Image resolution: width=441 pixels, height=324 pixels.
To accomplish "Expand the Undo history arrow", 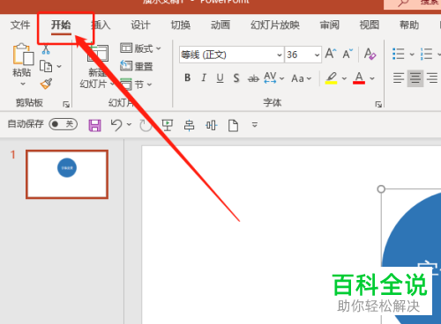I will [x=129, y=124].
